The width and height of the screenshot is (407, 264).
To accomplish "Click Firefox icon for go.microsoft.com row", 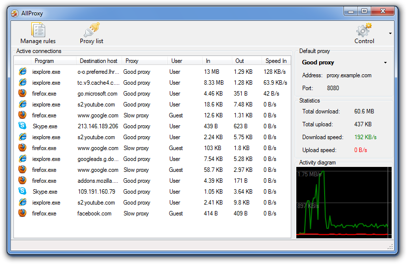I will pos(22,94).
